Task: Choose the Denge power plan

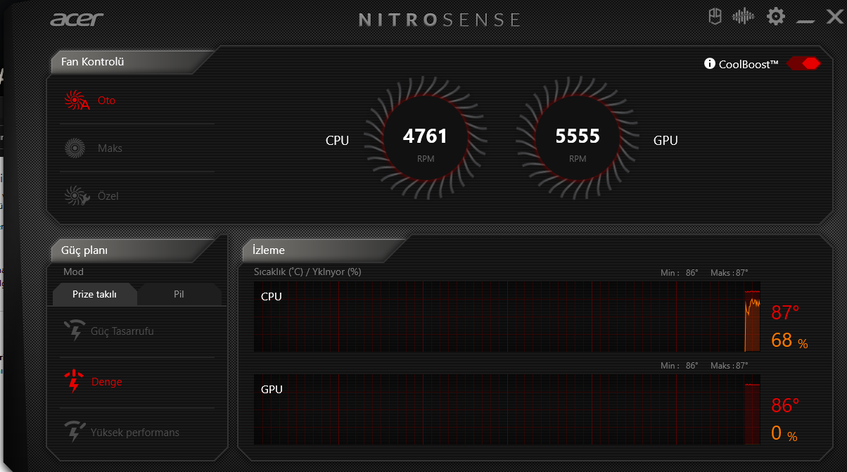Action: pyautogui.click(x=137, y=382)
